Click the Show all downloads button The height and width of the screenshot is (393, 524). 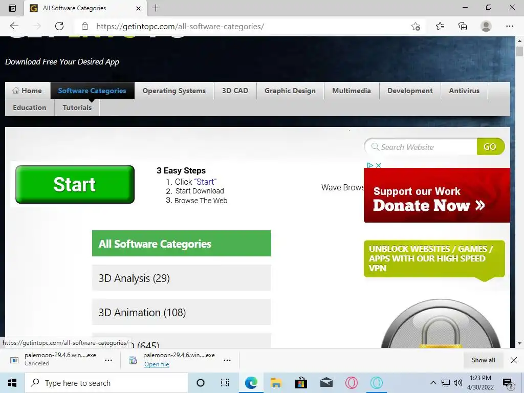pos(483,360)
